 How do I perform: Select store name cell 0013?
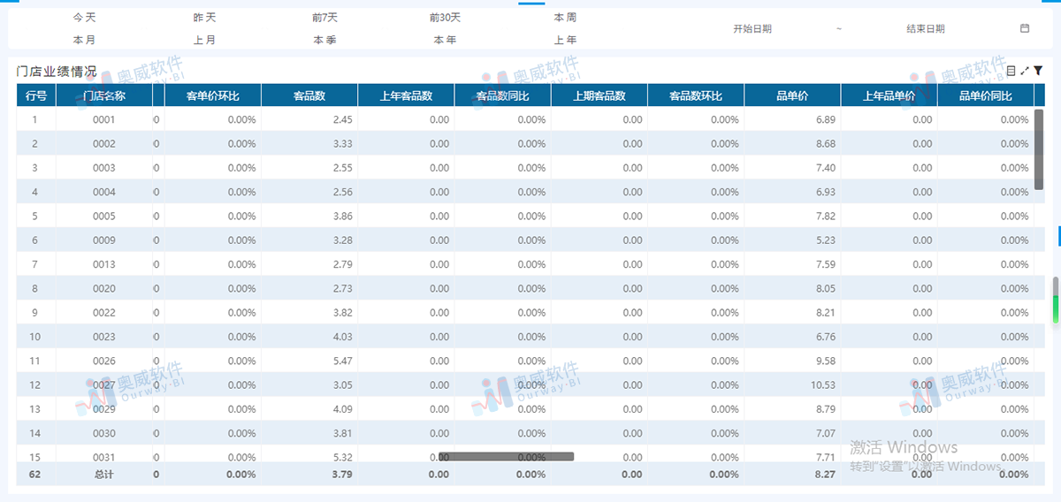pos(104,264)
